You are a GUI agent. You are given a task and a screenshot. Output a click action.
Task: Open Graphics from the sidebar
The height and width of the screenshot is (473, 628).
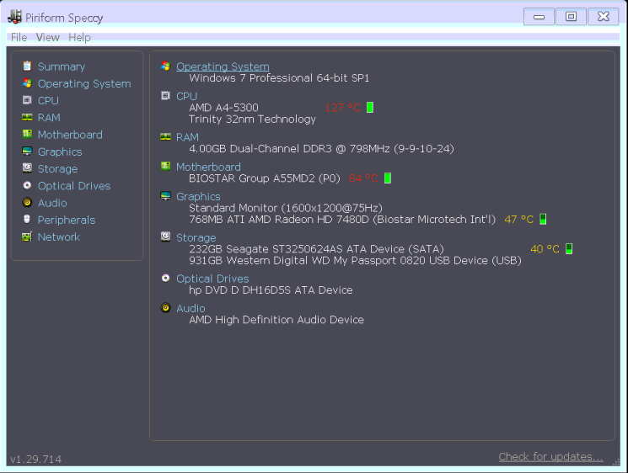pyautogui.click(x=60, y=152)
